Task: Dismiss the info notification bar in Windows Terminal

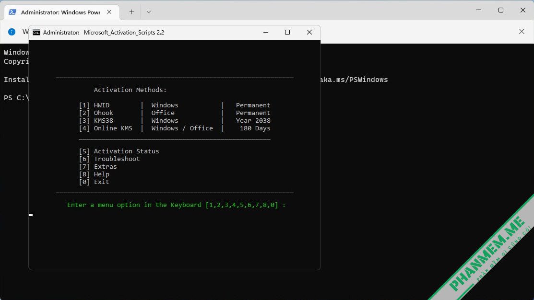Action: (x=522, y=31)
